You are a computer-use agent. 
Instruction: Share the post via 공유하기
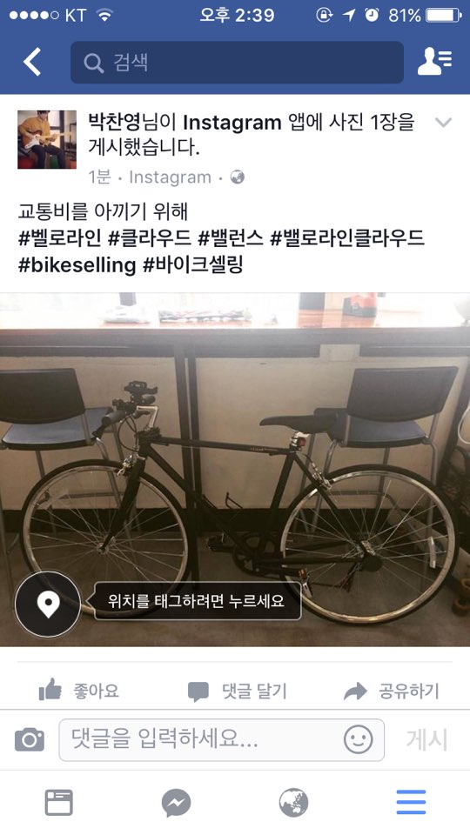pyautogui.click(x=391, y=691)
